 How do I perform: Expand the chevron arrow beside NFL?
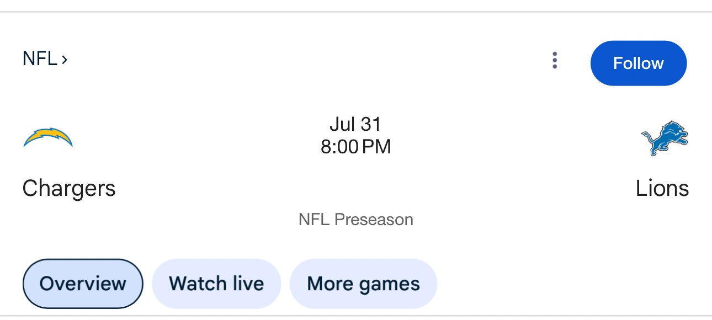click(x=65, y=59)
